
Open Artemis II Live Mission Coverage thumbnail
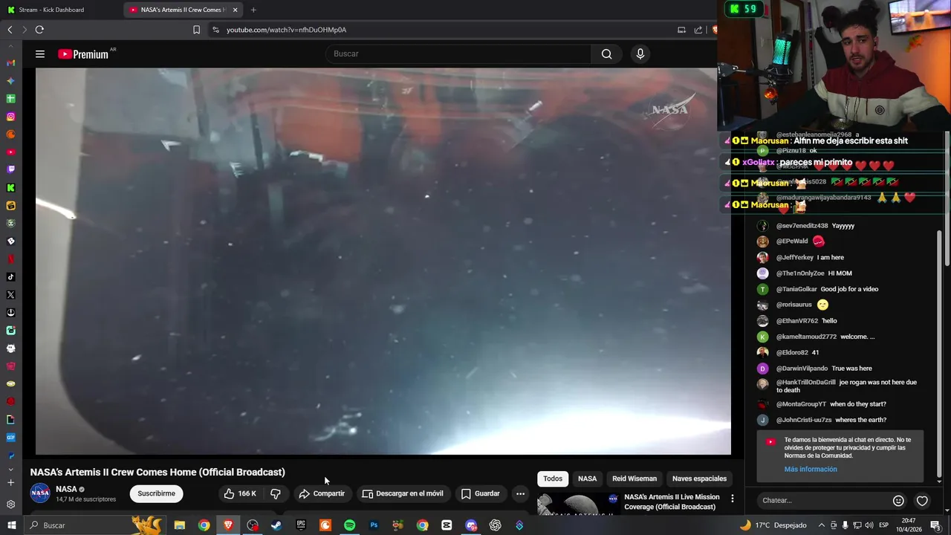578,504
